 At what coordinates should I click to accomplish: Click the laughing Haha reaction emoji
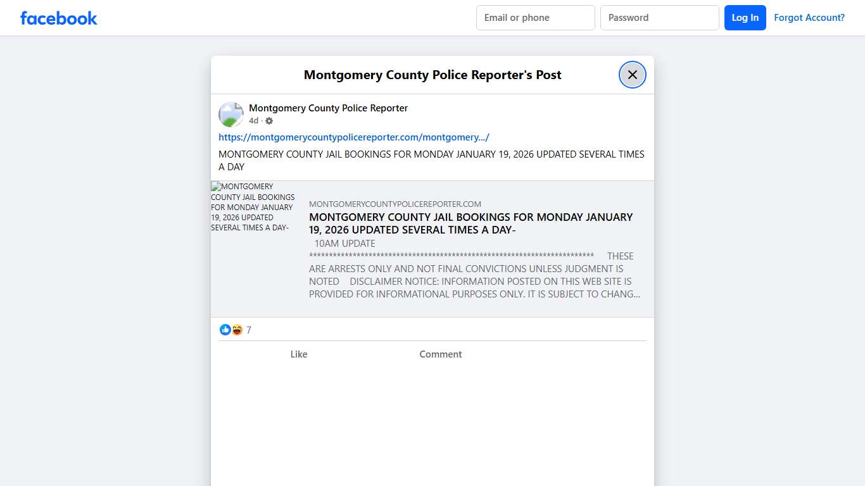pos(237,330)
